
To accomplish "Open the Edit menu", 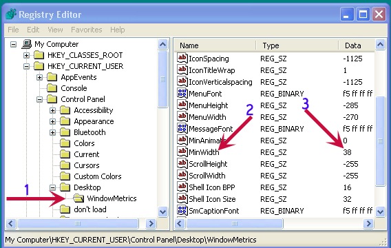I will (x=33, y=30).
